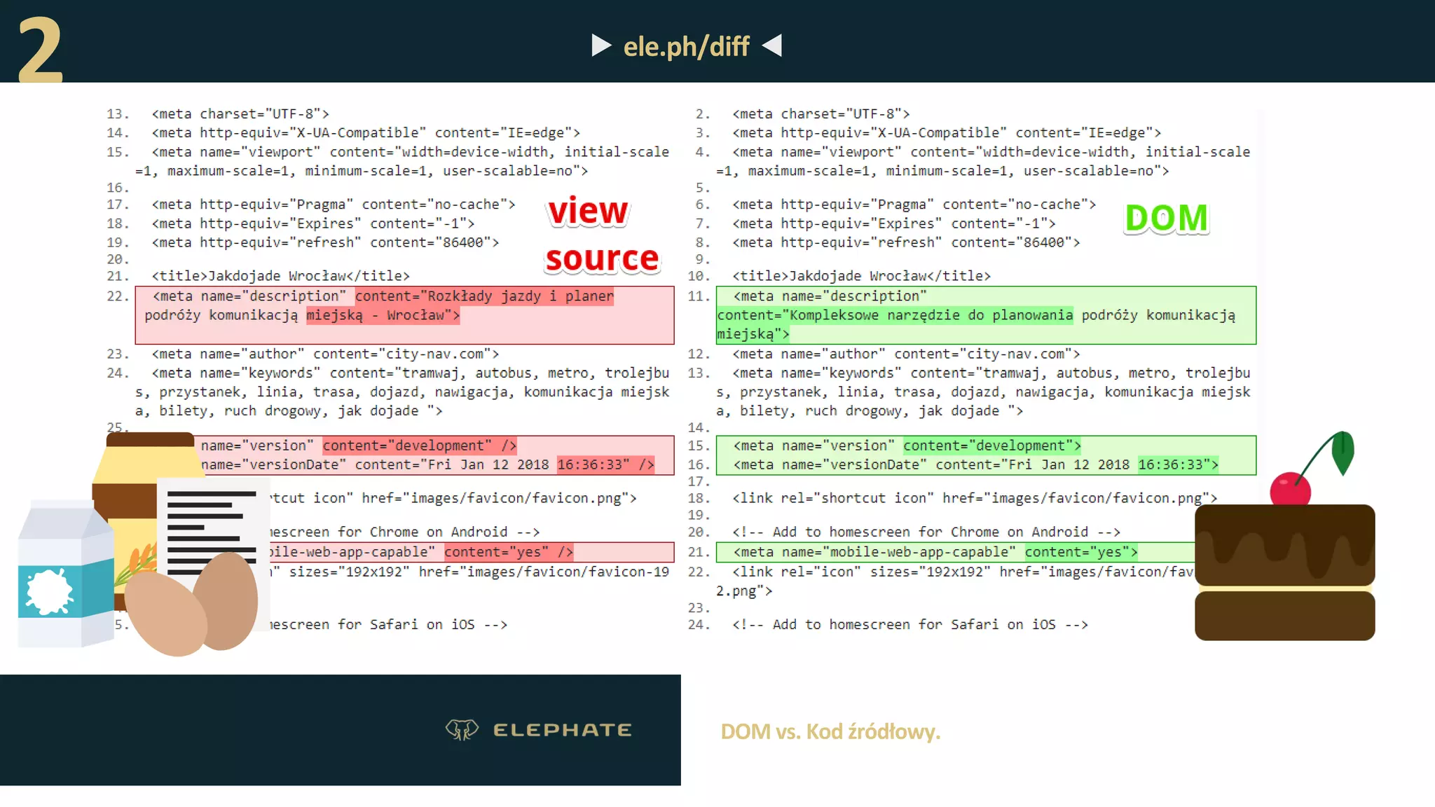Click the source title line 21 Jakdojade Wrocław

pyautogui.click(x=280, y=276)
